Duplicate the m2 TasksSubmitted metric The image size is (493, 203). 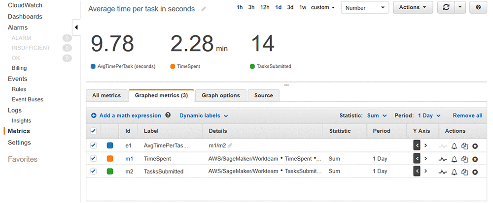point(464,172)
